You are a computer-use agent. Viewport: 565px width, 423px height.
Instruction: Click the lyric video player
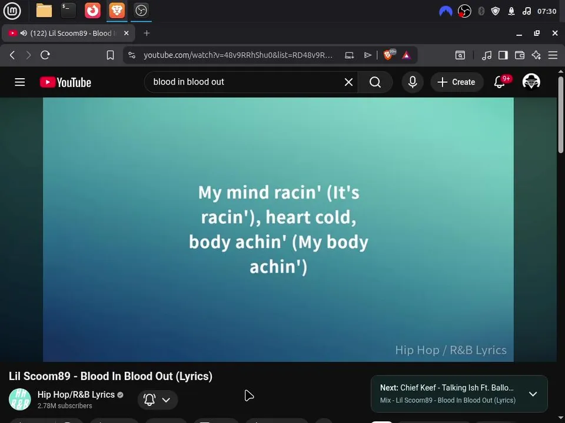278,230
